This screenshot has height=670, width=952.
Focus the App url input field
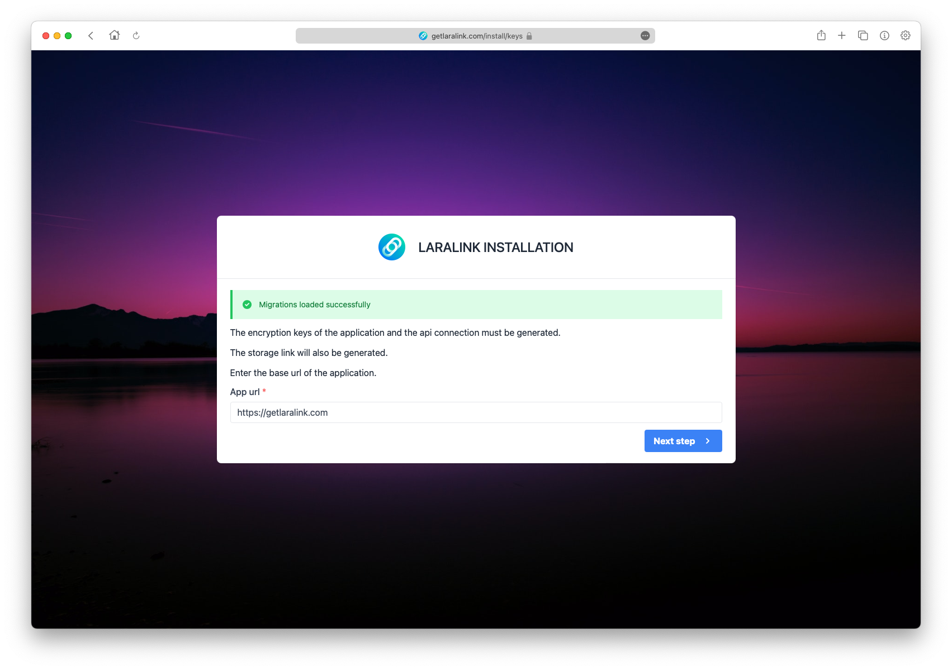(x=476, y=412)
